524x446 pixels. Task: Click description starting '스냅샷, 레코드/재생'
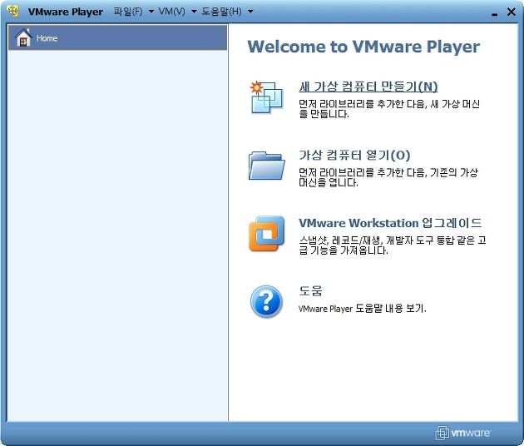point(393,245)
